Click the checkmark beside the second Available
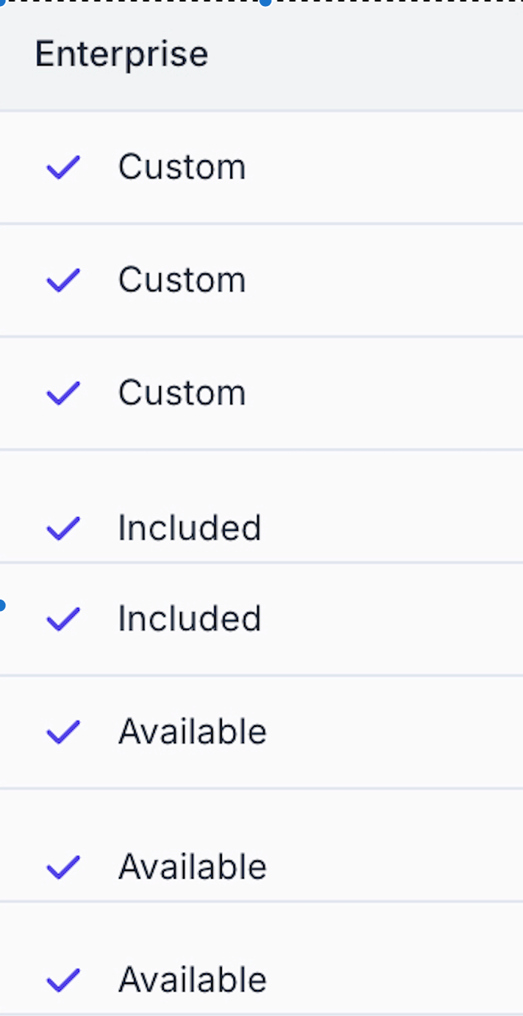 (63, 866)
